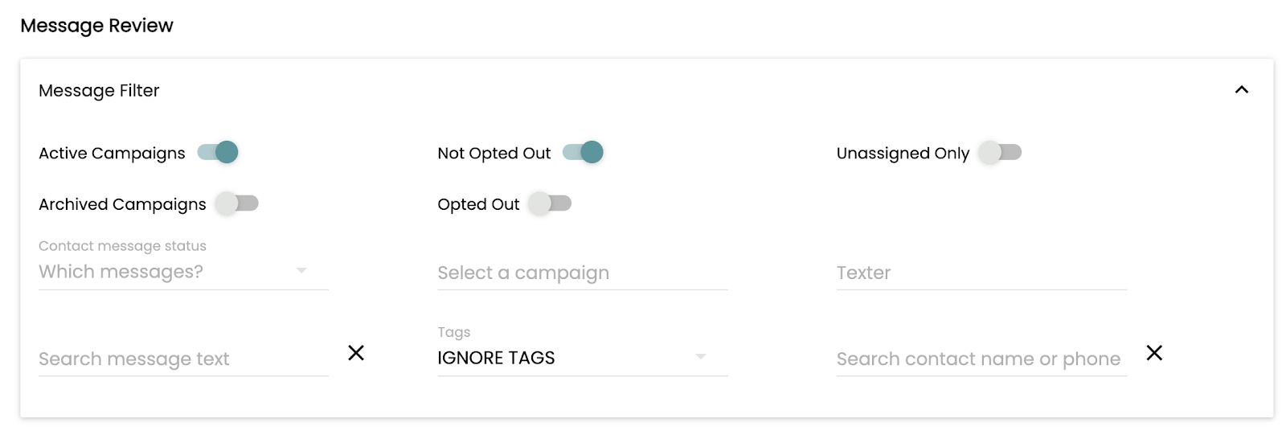
Task: Turn off Not Opted Out switch
Action: tap(584, 152)
